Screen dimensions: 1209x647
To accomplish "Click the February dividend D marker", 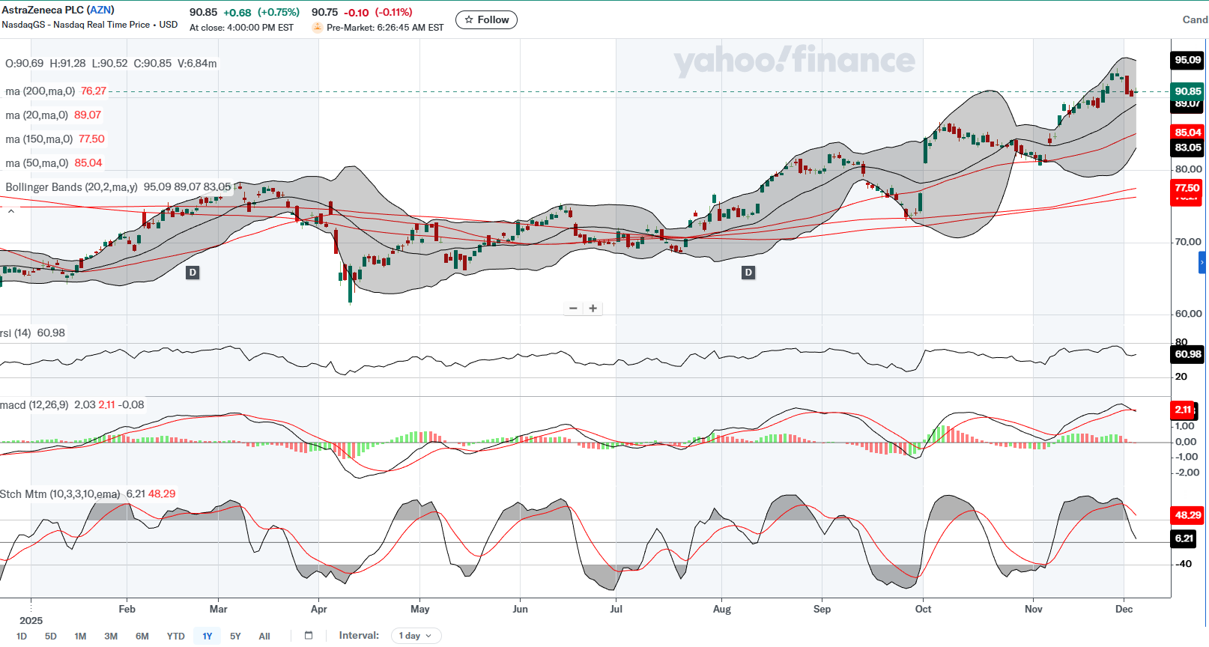I will click(x=193, y=273).
